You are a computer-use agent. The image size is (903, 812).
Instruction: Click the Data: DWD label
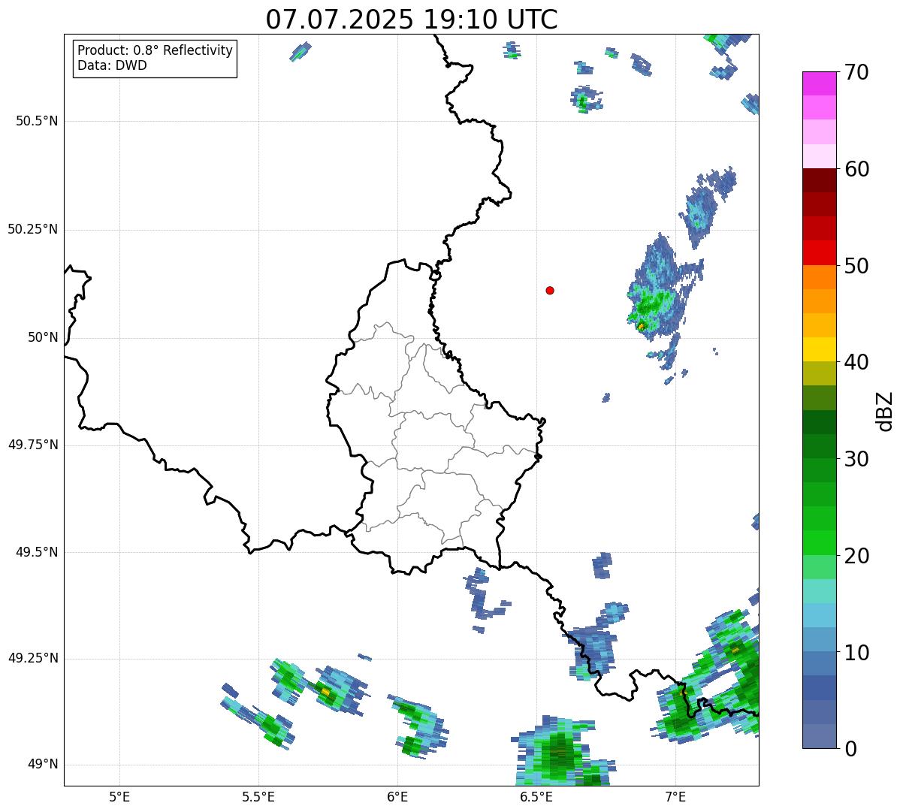112,65
